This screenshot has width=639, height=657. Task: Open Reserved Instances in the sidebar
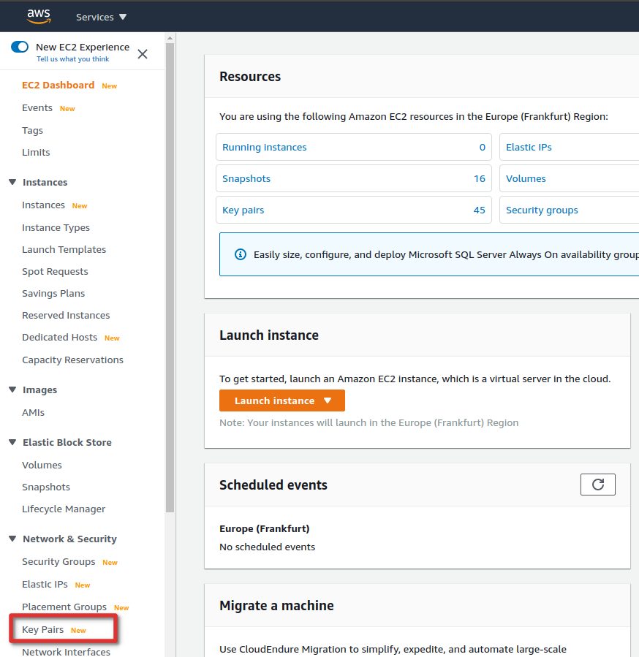(66, 315)
